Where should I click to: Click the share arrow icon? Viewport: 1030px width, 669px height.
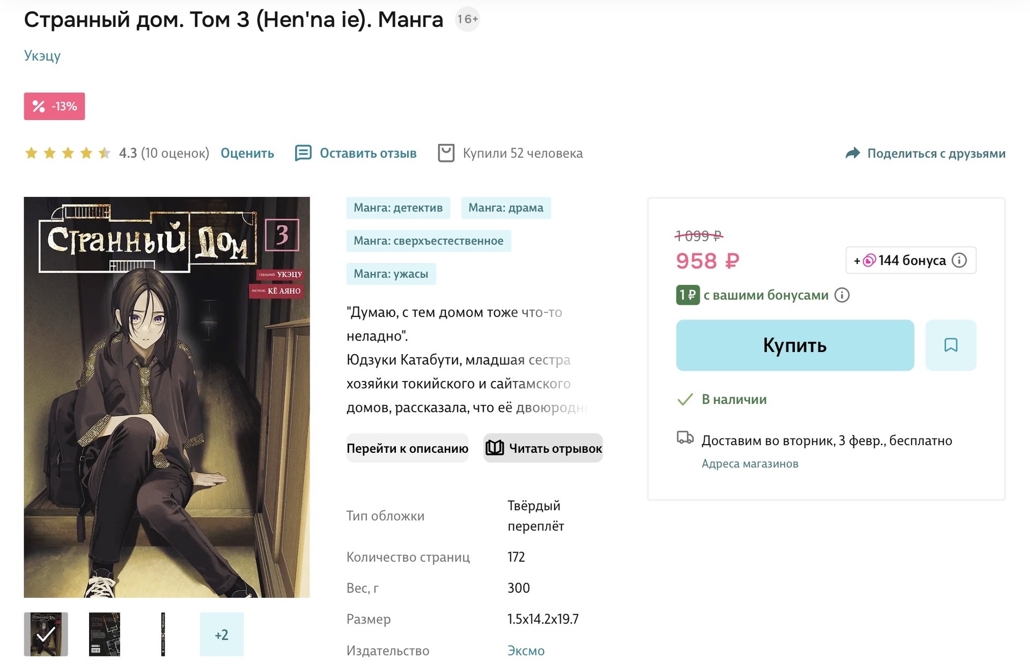pos(852,153)
